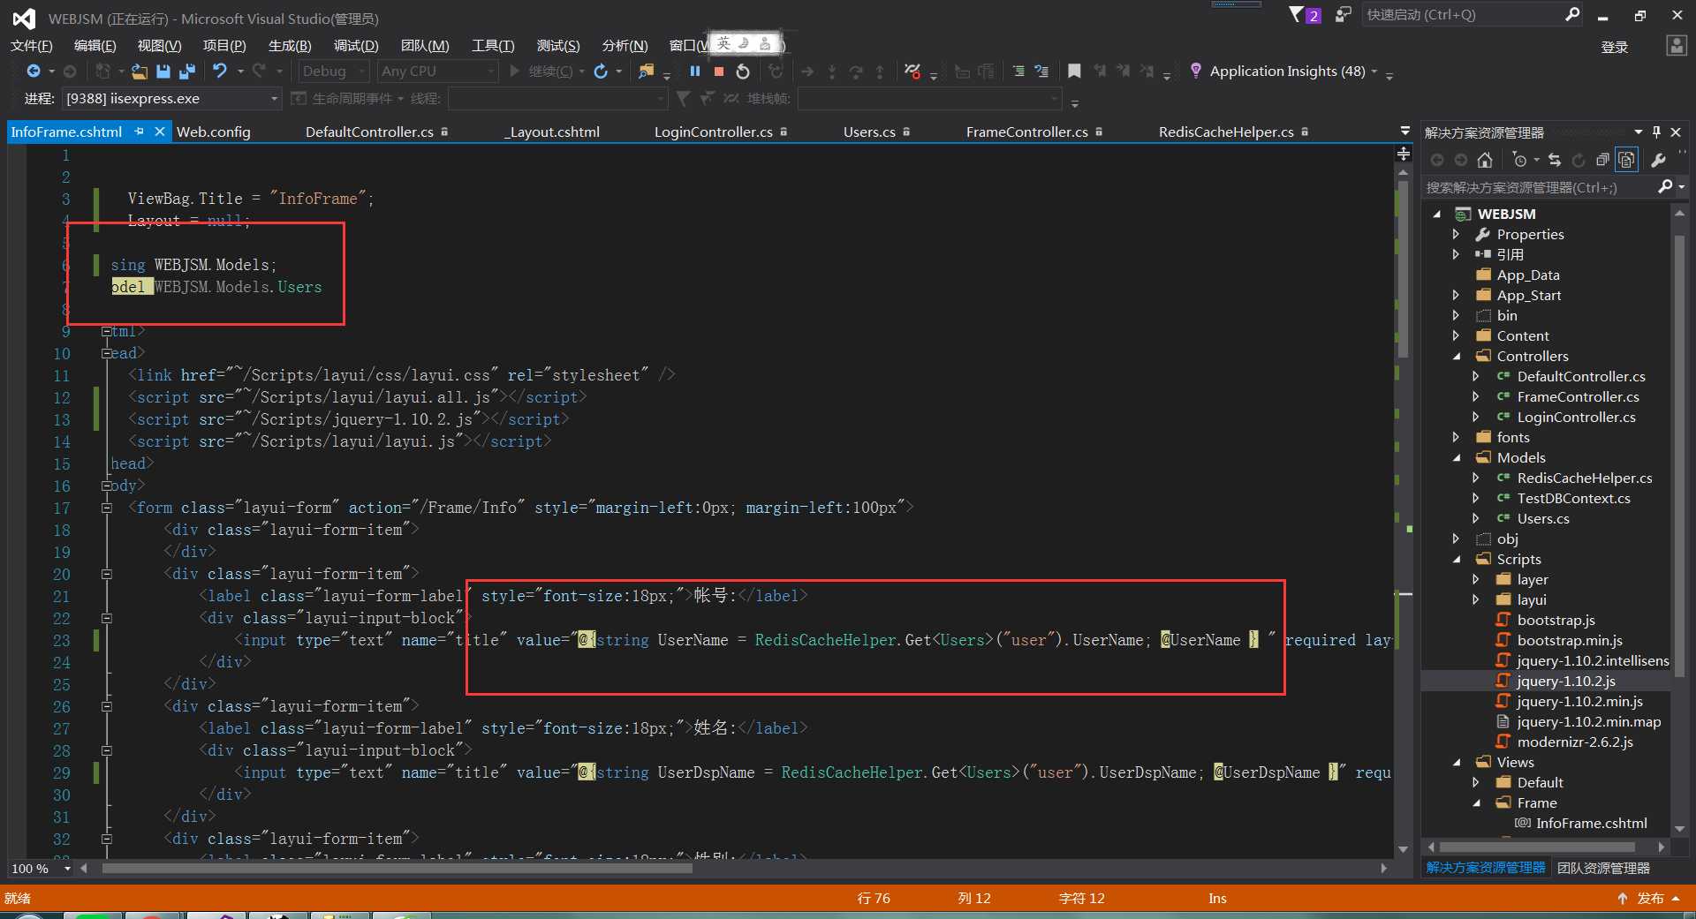Click the Comment selected lines icon
The width and height of the screenshot is (1696, 919).
(1018, 72)
